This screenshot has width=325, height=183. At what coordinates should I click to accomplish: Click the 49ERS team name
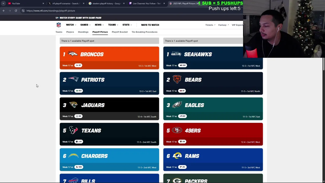pyautogui.click(x=193, y=131)
